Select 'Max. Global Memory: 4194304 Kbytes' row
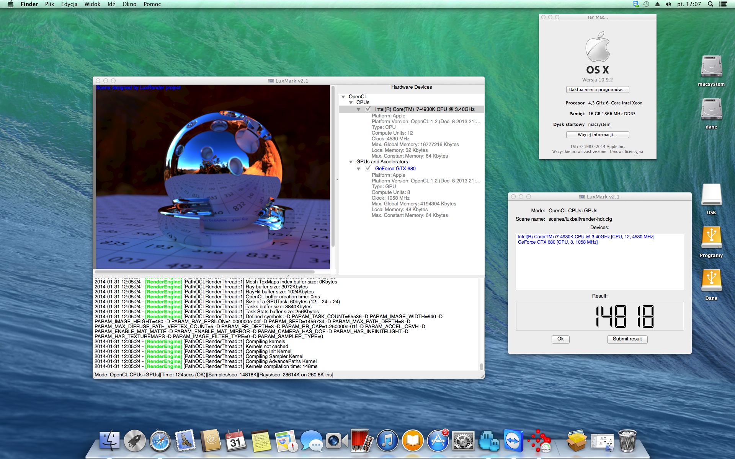This screenshot has height=459, width=735. (414, 204)
